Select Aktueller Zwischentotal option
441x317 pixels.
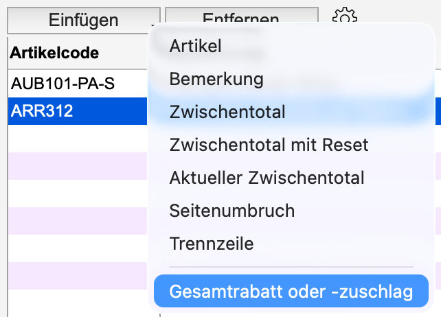(x=267, y=178)
